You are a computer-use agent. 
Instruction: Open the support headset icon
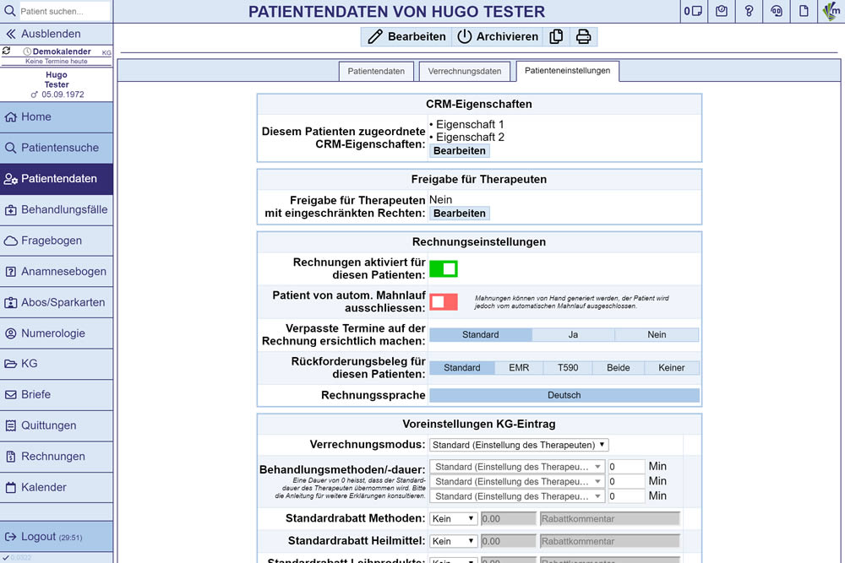(777, 11)
